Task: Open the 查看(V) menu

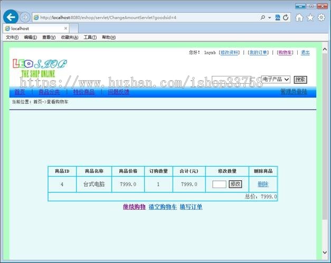Action: (49, 37)
